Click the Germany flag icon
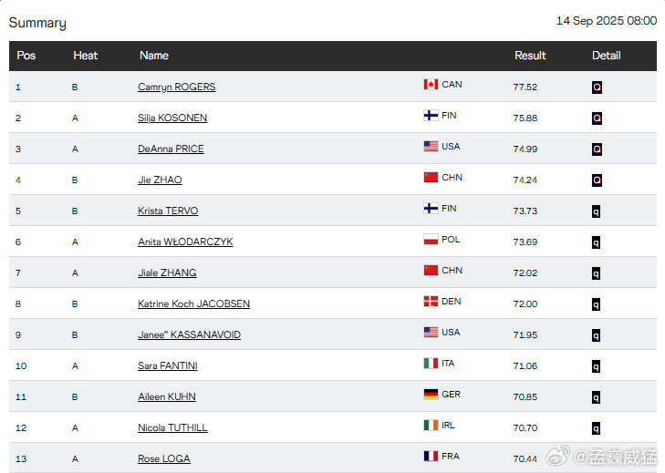 coord(431,394)
